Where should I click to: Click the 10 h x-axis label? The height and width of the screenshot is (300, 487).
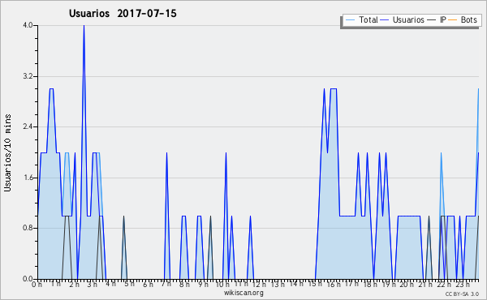click(222, 284)
